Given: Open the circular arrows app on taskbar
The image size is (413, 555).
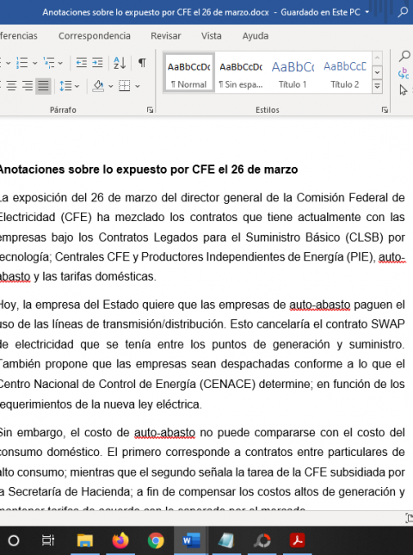Looking at the screenshot, I should click(x=262, y=540).
